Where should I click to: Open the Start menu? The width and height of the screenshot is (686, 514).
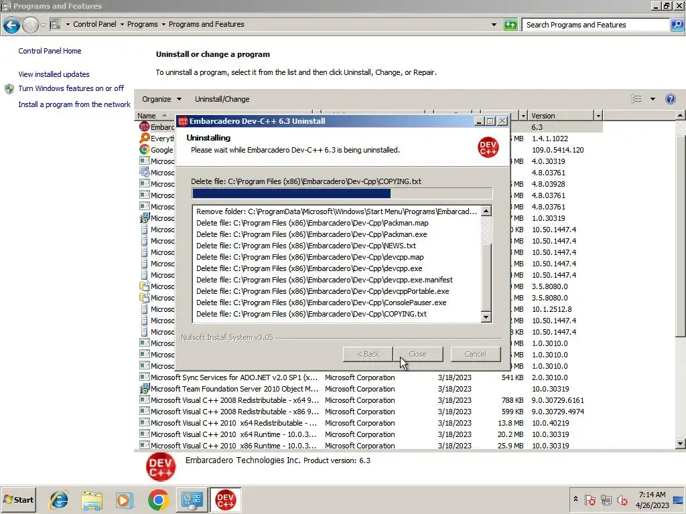click(x=18, y=499)
